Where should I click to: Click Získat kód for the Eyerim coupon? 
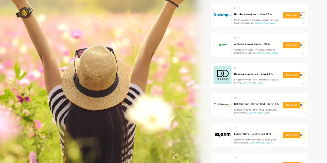click(x=293, y=135)
